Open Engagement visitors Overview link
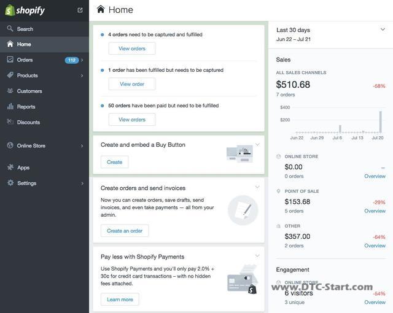This screenshot has height=313, width=393. (375, 302)
